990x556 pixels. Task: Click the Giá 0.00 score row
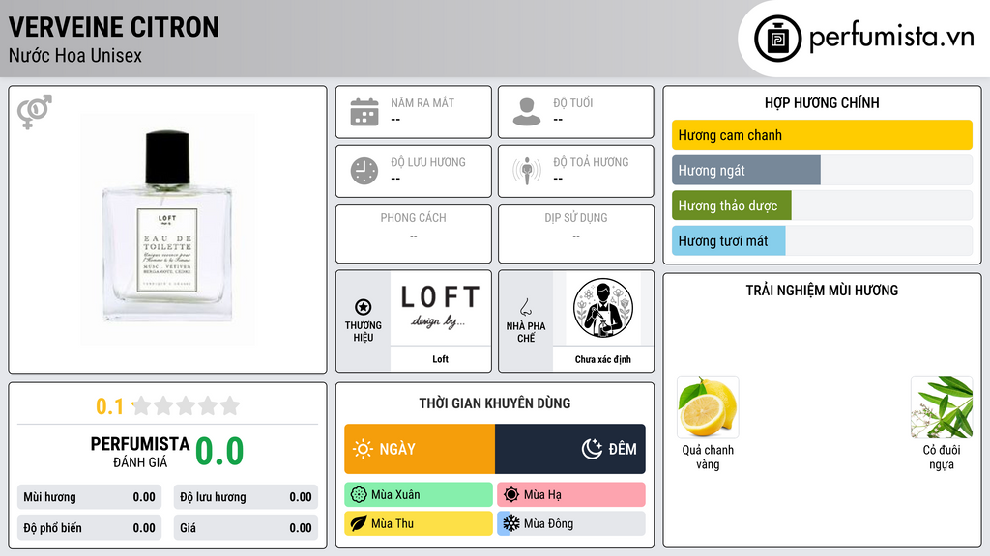[x=246, y=528]
